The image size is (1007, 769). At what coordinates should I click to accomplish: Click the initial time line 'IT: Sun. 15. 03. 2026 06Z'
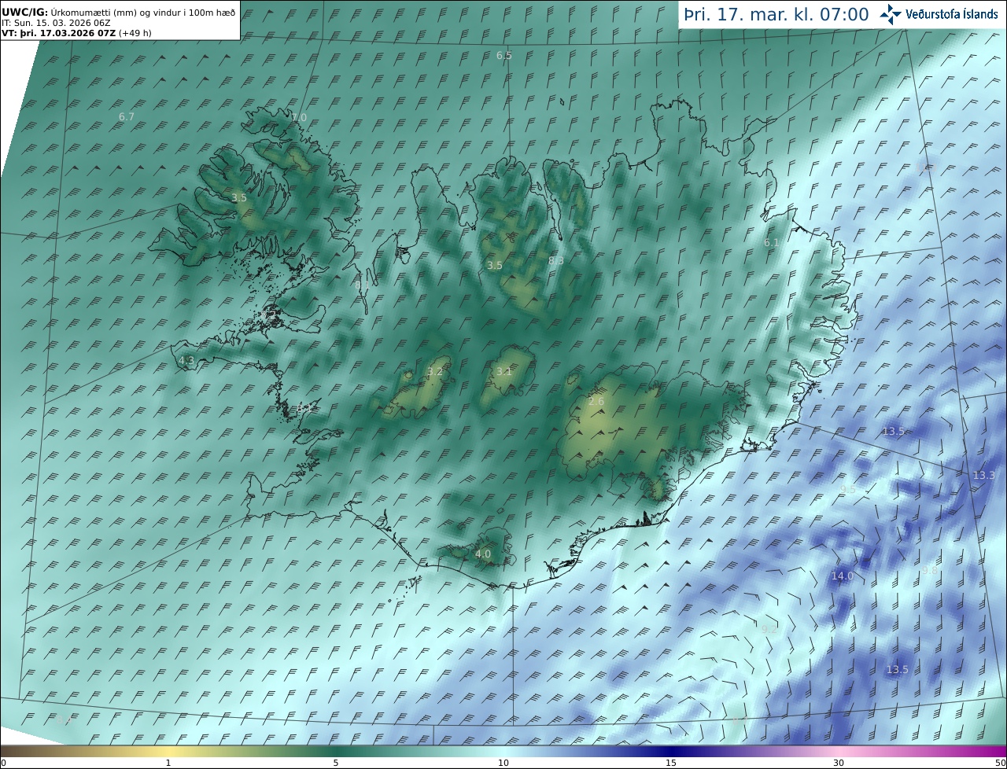pyautogui.click(x=56, y=23)
